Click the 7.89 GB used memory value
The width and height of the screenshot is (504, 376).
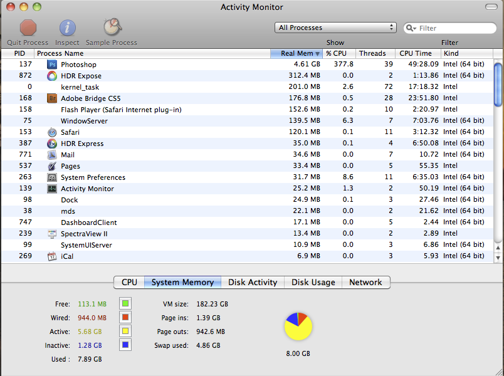pos(90,359)
